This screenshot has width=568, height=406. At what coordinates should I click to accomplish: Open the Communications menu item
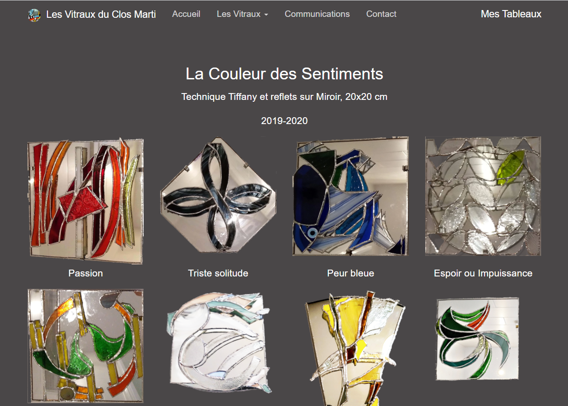click(317, 14)
